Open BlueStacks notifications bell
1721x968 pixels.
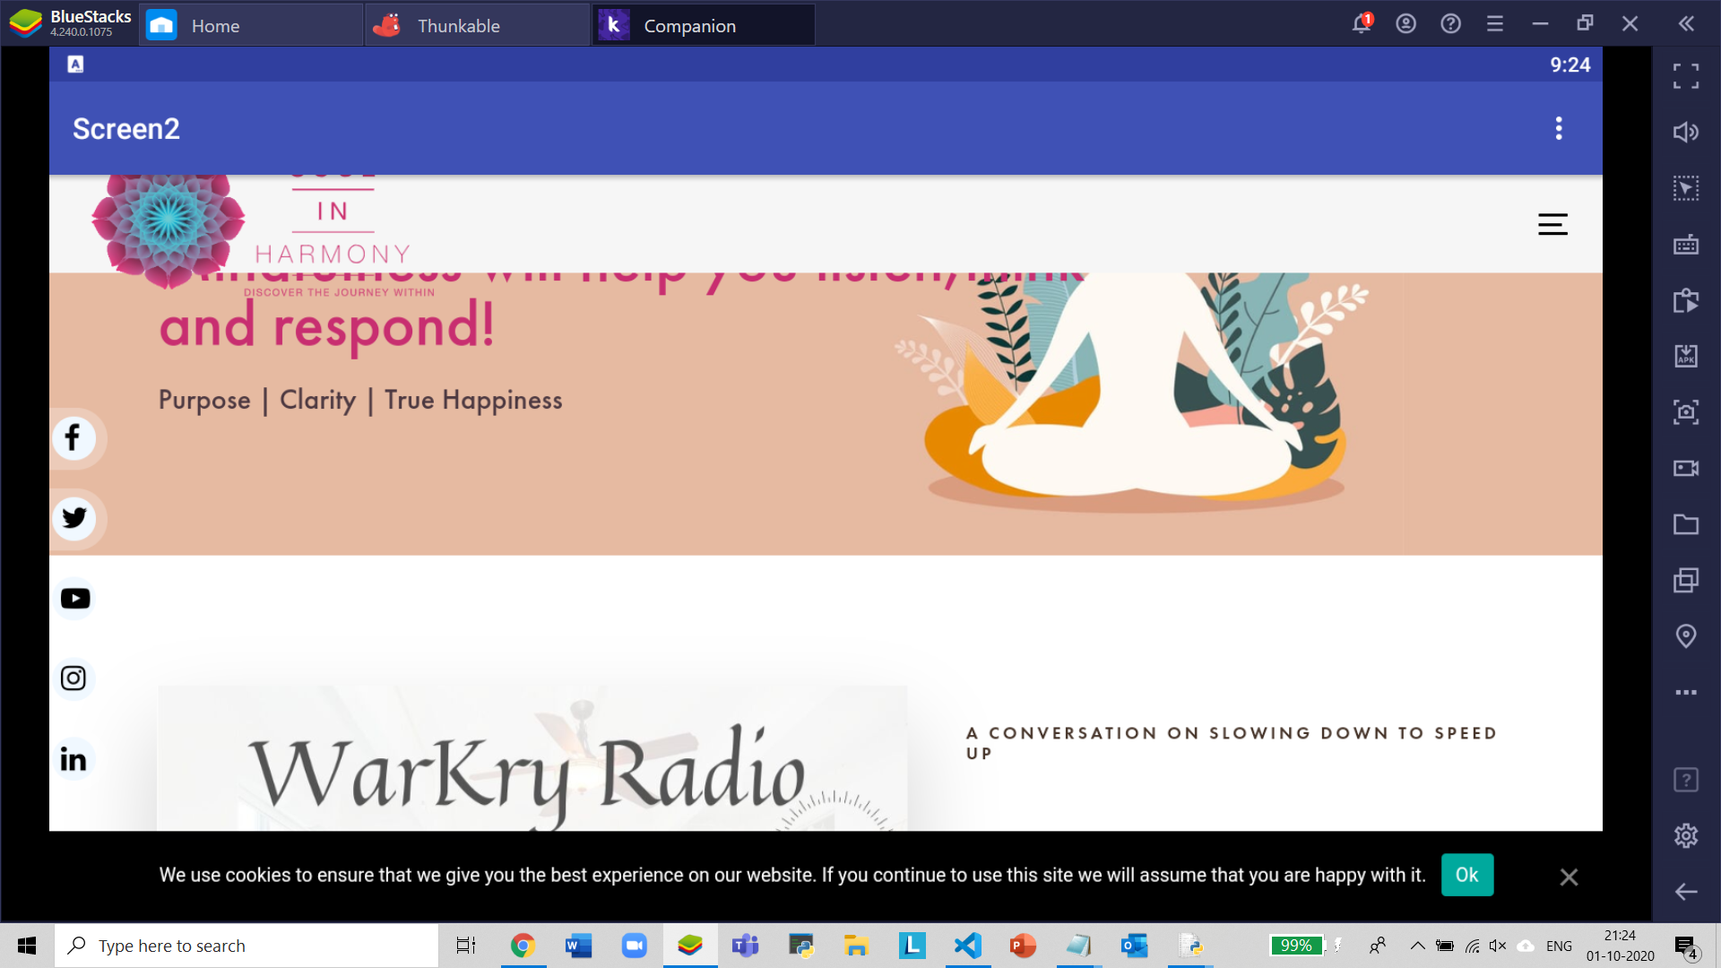coord(1362,23)
